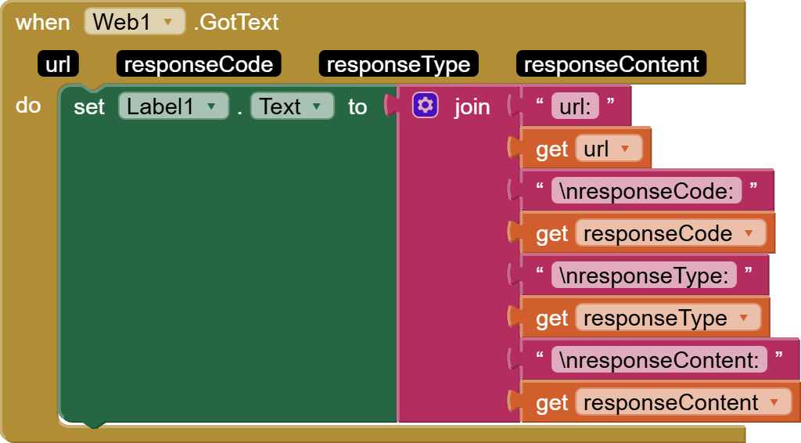Open the get responseContent variable dropdown

774,402
